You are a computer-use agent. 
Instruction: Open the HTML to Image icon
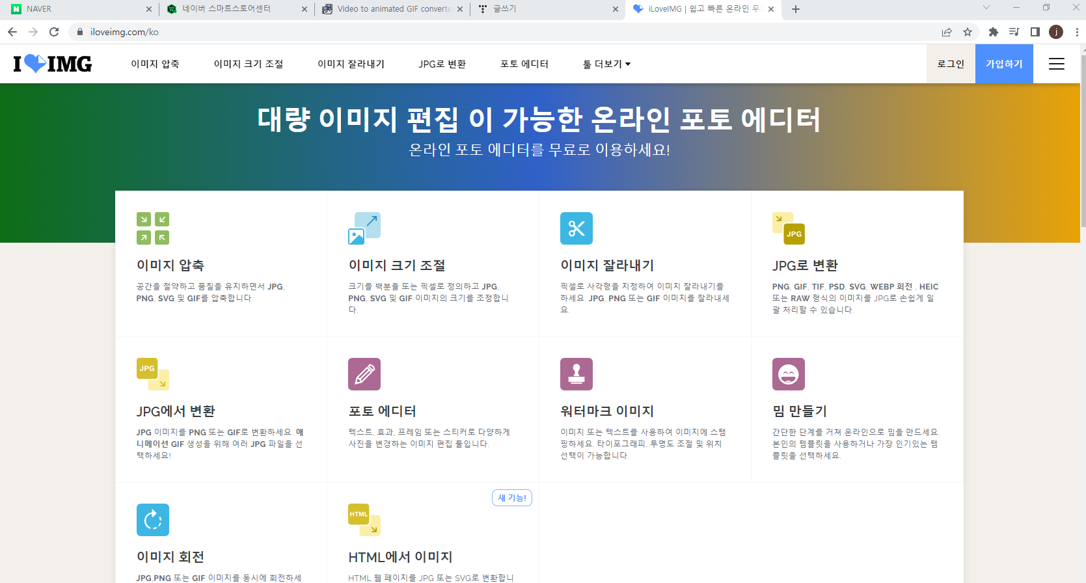(x=364, y=520)
